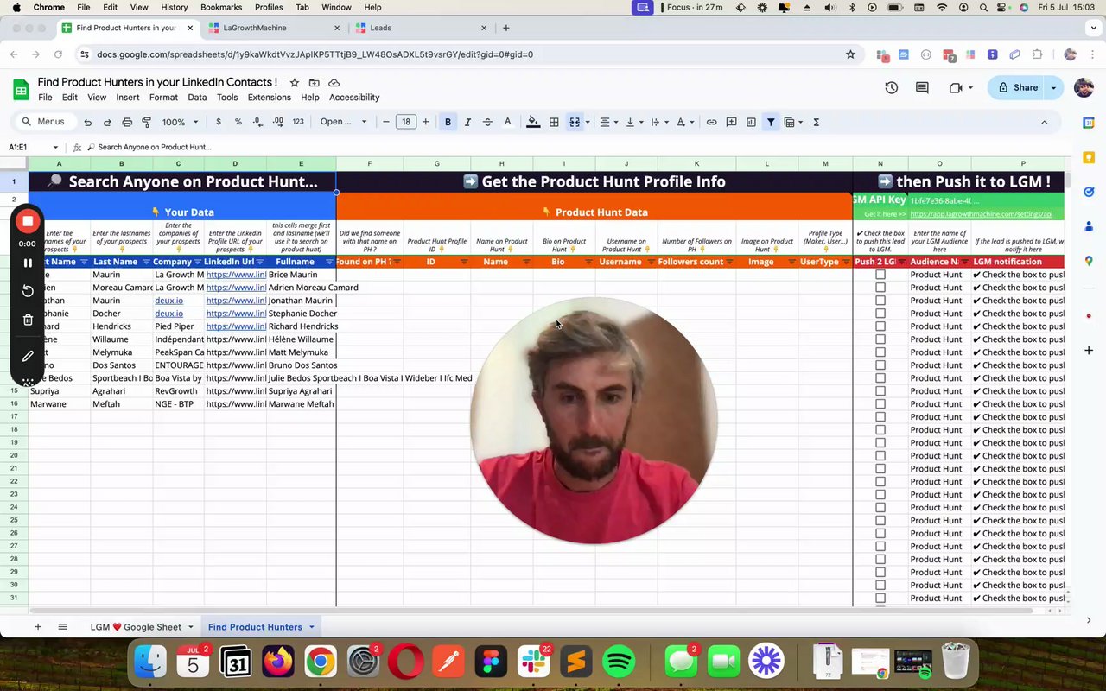Image resolution: width=1106 pixels, height=691 pixels.
Task: Open the fill color picker
Action: 533,122
